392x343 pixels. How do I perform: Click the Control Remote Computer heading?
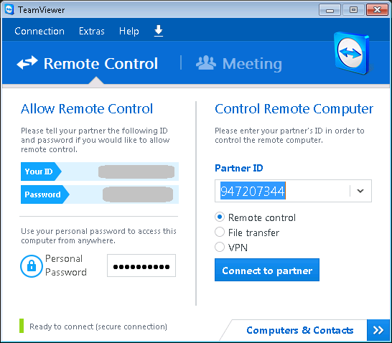[x=294, y=109]
